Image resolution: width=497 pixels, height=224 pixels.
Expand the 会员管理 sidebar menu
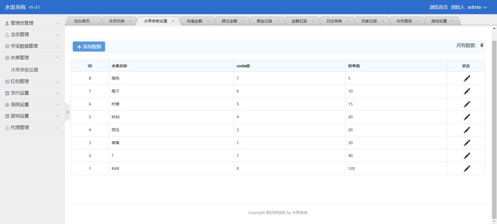32,35
